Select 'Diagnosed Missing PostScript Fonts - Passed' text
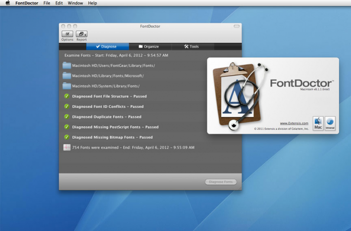The height and width of the screenshot is (231, 351). 115,127
